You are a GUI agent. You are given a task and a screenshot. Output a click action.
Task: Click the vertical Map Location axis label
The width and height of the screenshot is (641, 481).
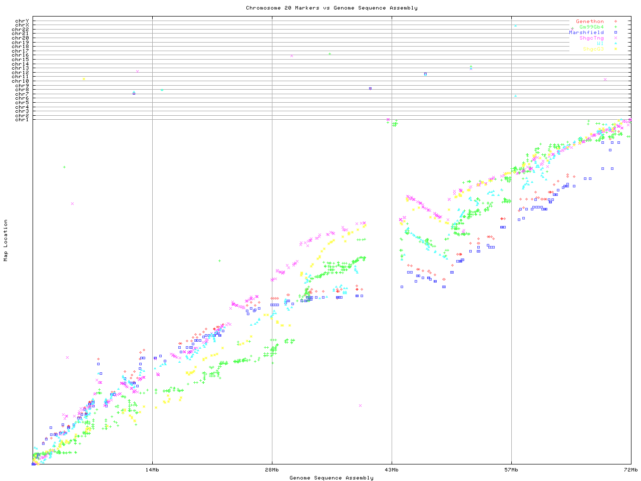(6, 241)
